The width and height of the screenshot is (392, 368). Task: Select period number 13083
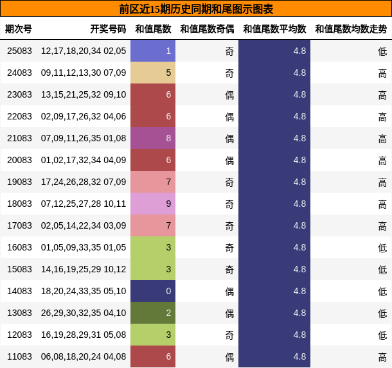tap(19, 313)
